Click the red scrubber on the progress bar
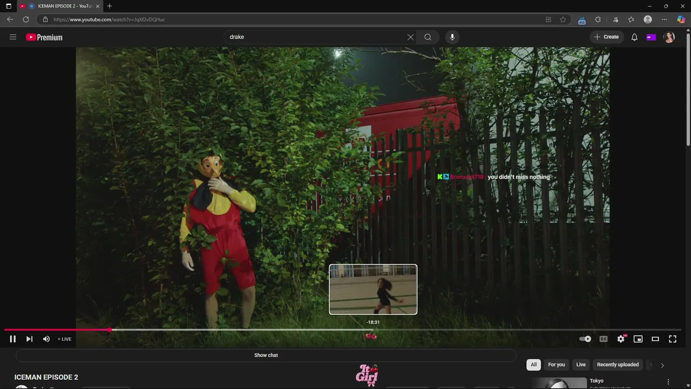Viewport: 691px width, 389px height. pyautogui.click(x=110, y=330)
